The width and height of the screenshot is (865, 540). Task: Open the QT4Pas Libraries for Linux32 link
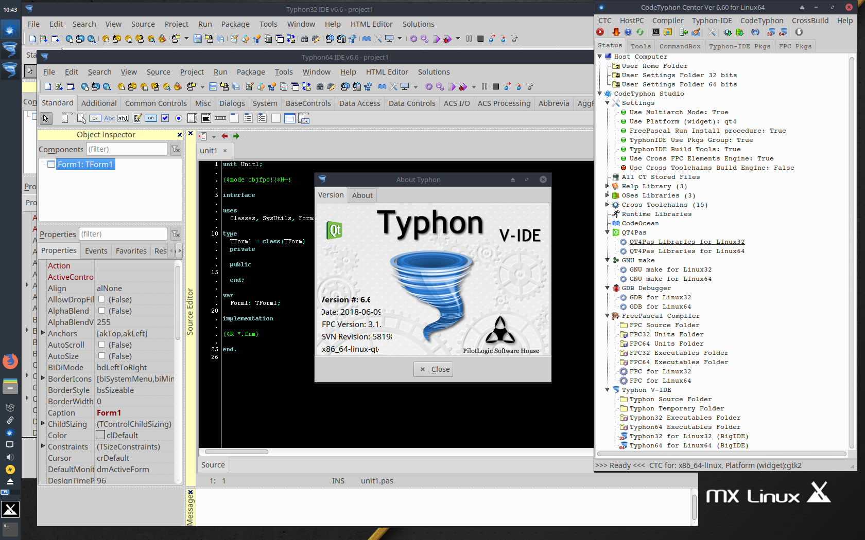point(687,242)
